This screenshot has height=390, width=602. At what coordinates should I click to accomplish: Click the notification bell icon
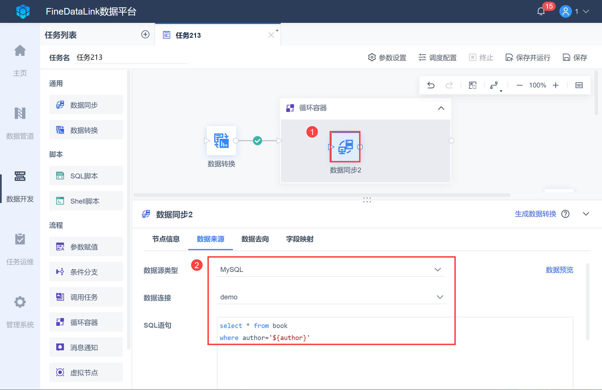(x=541, y=11)
